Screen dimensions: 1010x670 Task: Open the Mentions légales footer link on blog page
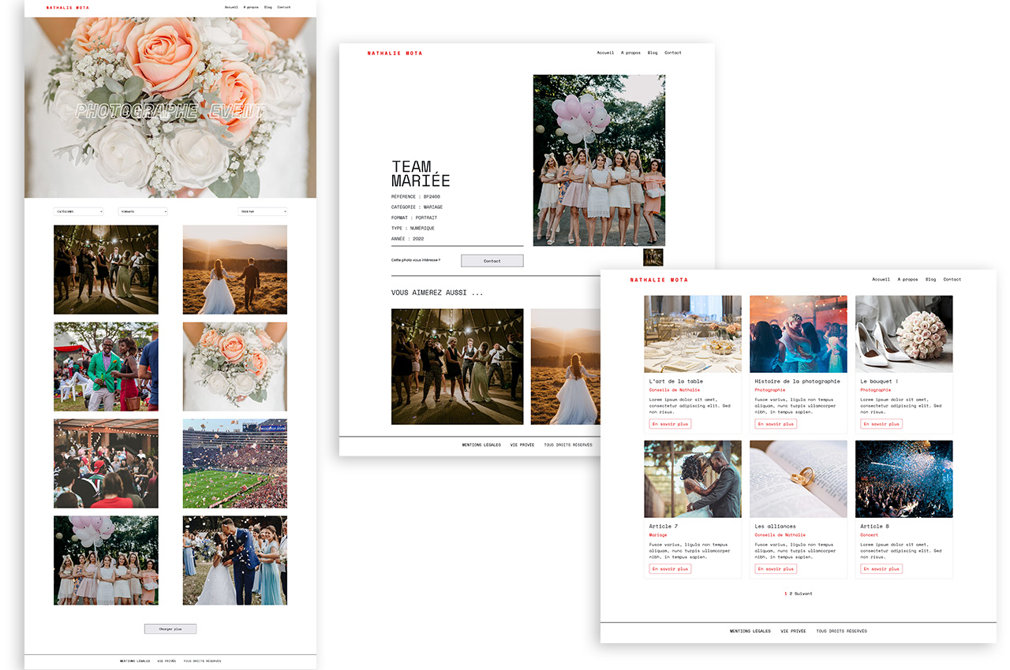[x=750, y=631]
